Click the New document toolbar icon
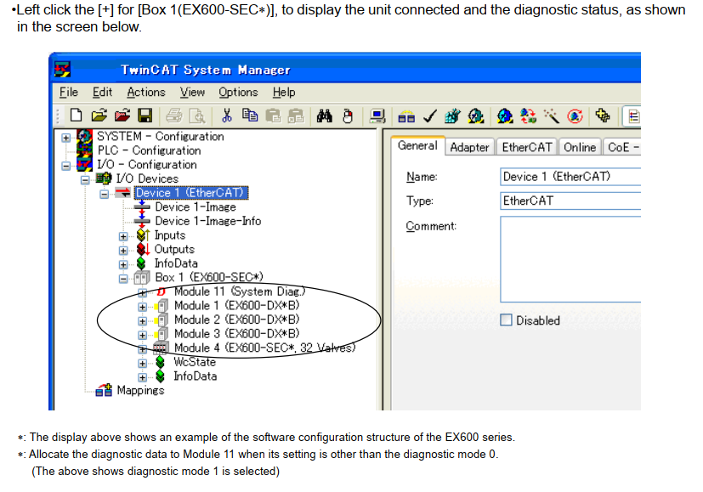 (x=77, y=116)
